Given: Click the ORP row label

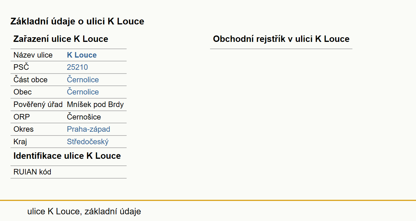Looking at the screenshot, I should [x=22, y=117].
